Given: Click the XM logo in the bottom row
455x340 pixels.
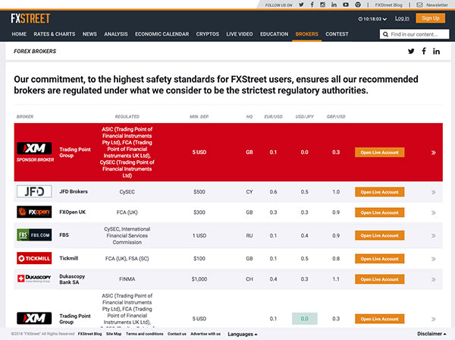Looking at the screenshot, I should point(34,318).
